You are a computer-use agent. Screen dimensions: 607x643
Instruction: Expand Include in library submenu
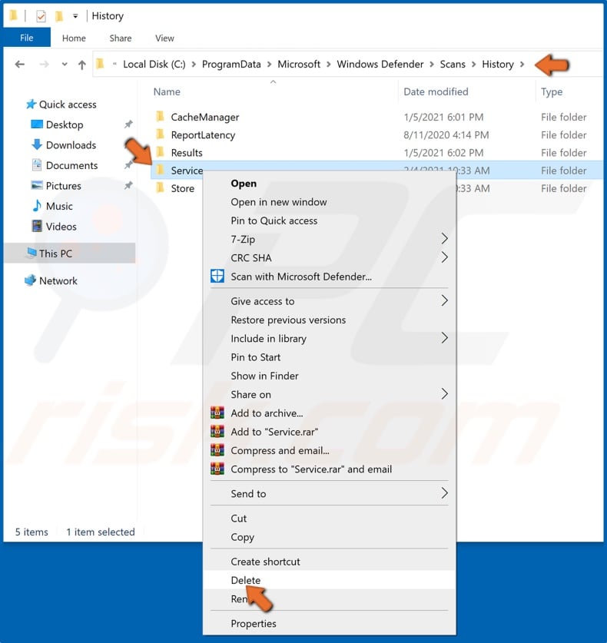tap(330, 338)
